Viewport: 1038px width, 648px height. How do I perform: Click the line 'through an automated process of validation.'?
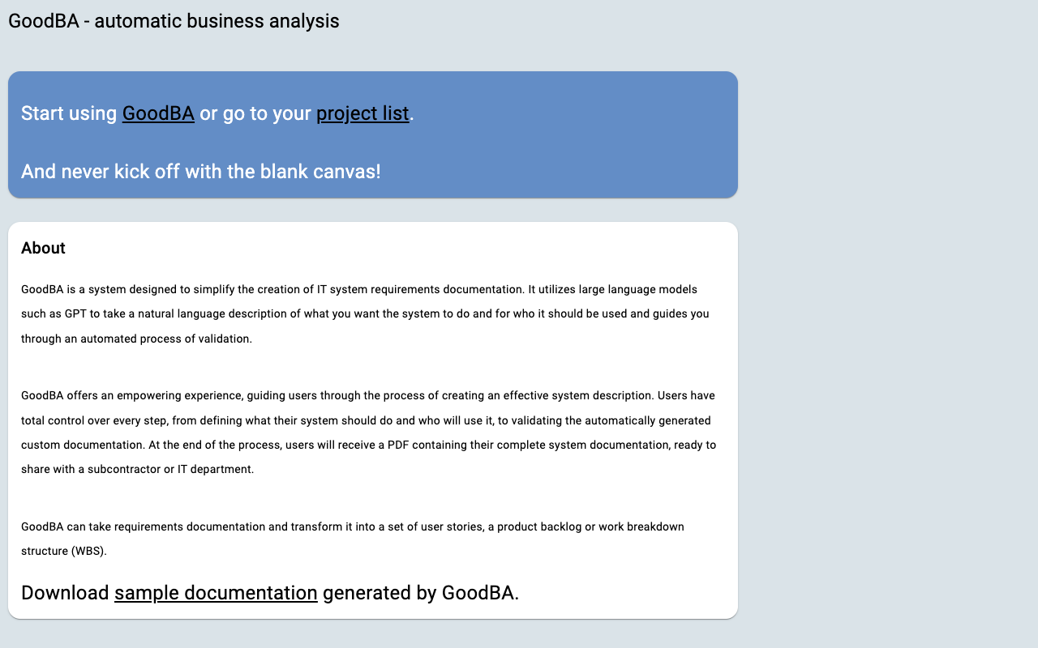tap(136, 339)
